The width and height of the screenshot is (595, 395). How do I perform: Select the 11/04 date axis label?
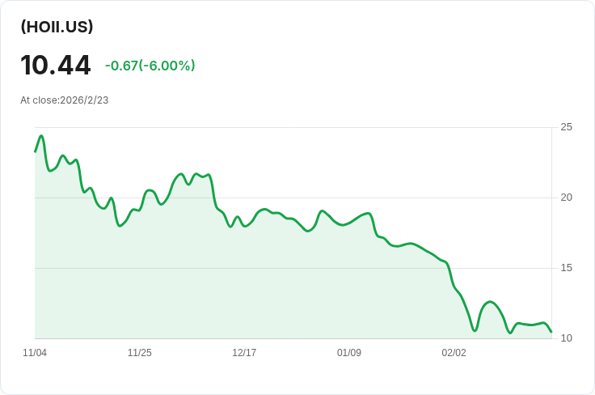35,353
